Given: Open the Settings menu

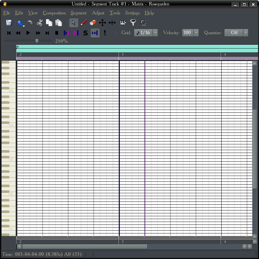Looking at the screenshot, I should [132, 13].
